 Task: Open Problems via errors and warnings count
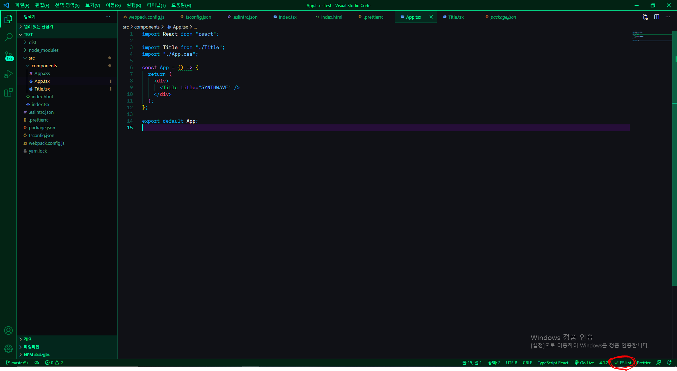[x=54, y=363]
